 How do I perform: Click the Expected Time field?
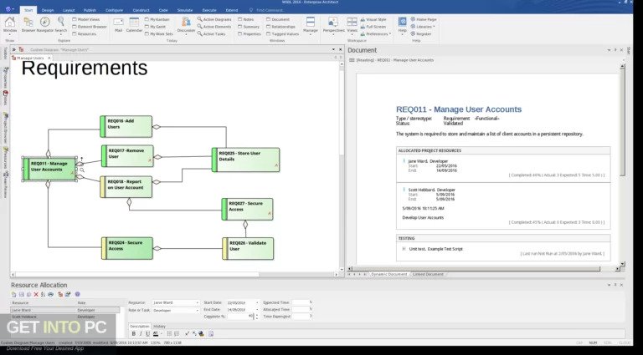point(301,302)
